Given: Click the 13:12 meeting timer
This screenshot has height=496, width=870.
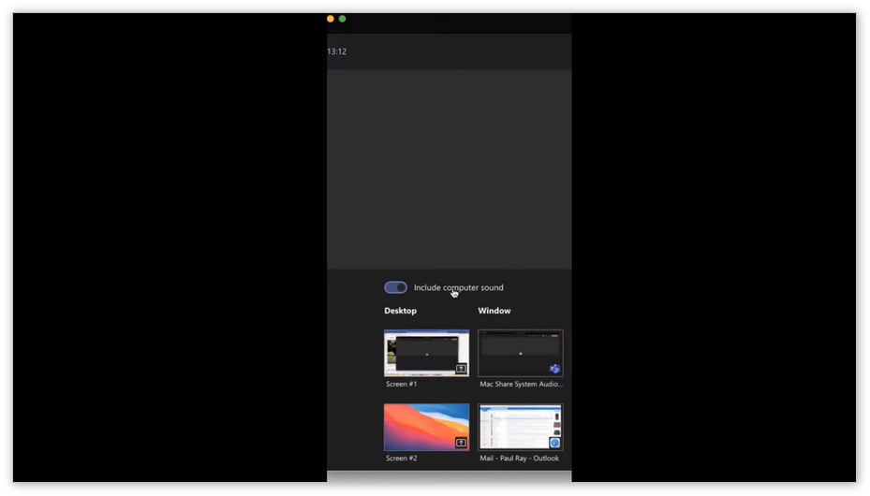Looking at the screenshot, I should pos(336,51).
